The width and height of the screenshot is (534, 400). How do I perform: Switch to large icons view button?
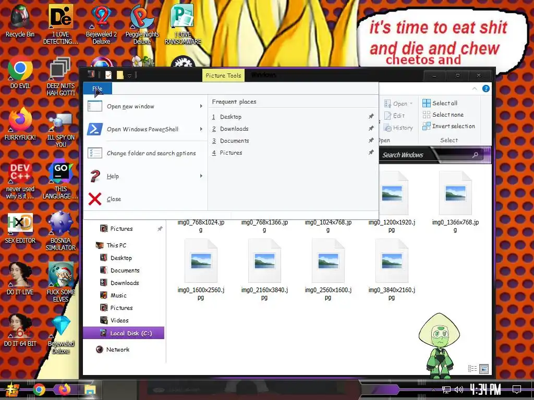483,368
